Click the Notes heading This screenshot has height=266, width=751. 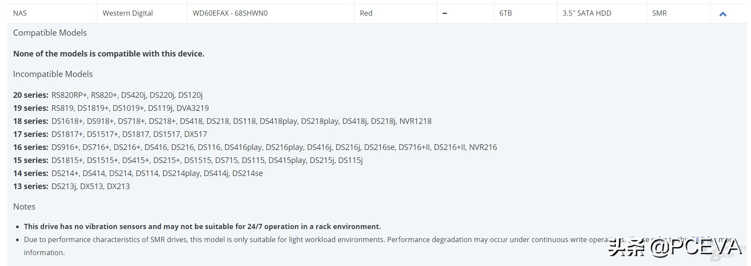pyautogui.click(x=24, y=206)
